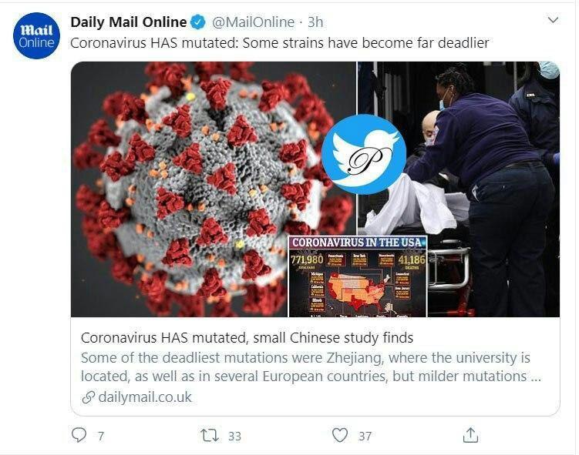This screenshot has width=579, height=455.
Task: Click the Coronavirus in the USA map thumbnail
Action: point(358,276)
